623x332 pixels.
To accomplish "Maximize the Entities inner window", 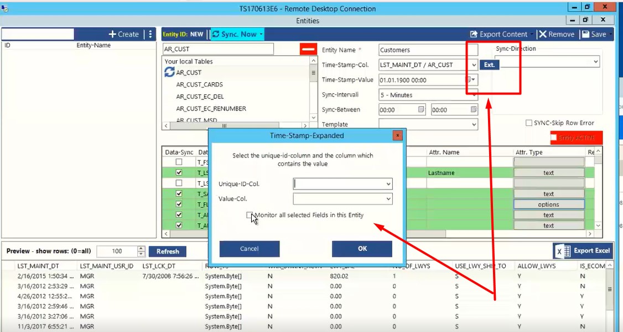I will [585, 20].
